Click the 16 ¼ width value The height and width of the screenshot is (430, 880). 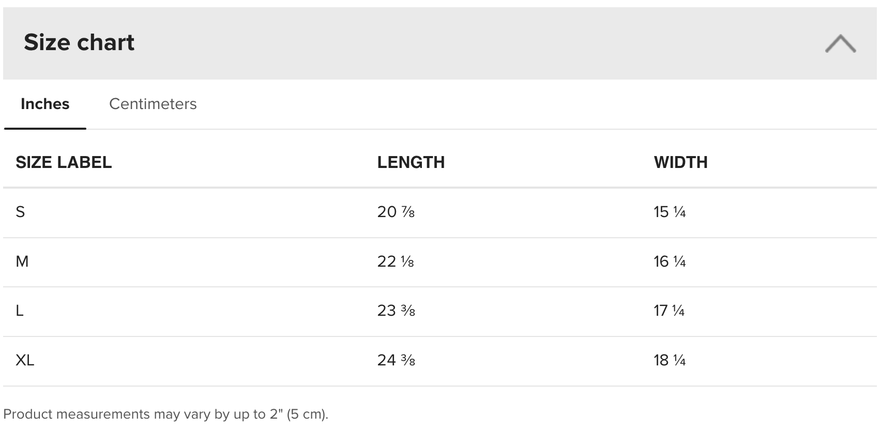[x=670, y=262]
